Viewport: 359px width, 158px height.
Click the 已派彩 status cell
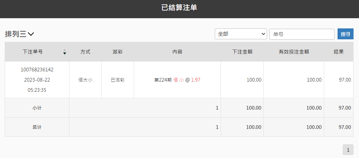pyautogui.click(x=118, y=80)
